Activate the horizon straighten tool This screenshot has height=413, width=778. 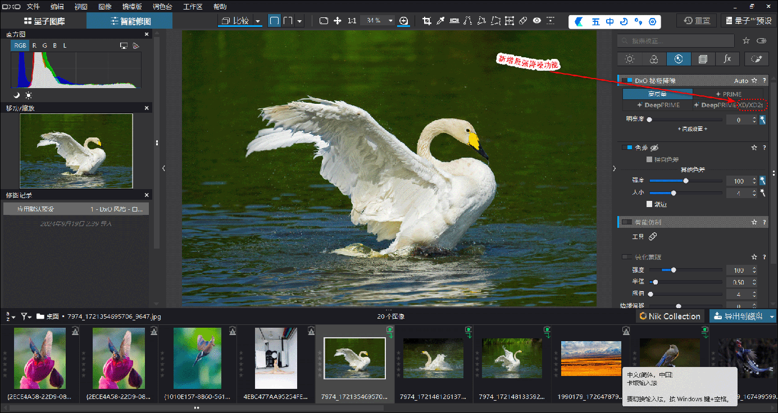[454, 21]
